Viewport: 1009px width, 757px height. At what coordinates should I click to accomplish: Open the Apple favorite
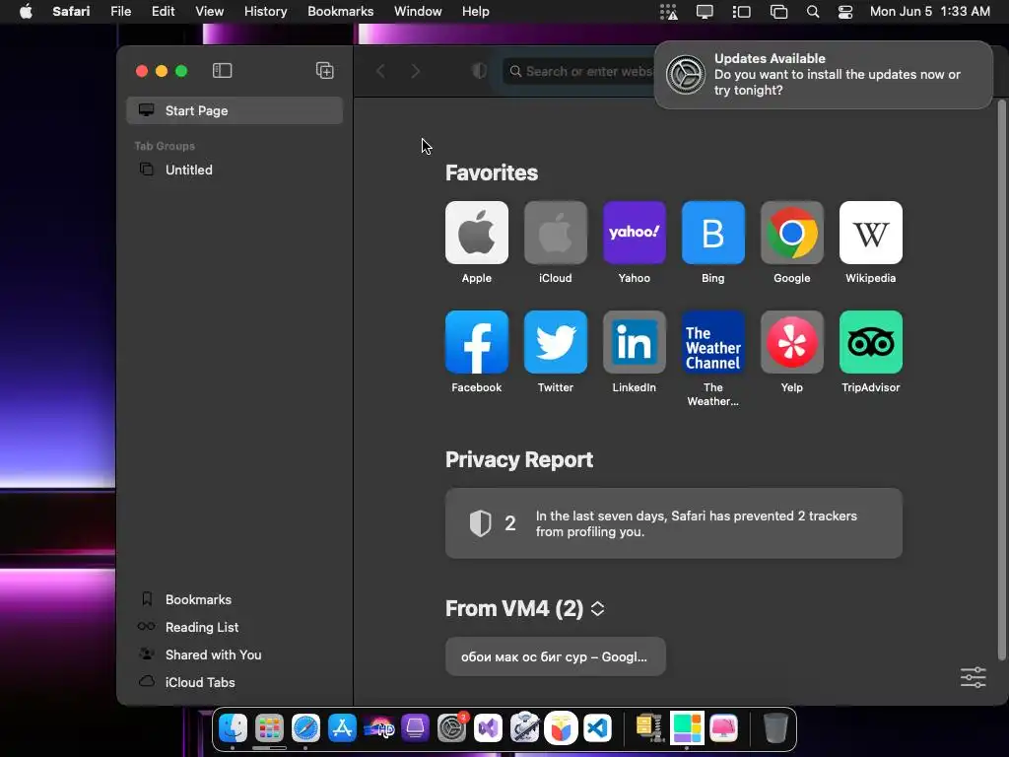[x=476, y=233]
